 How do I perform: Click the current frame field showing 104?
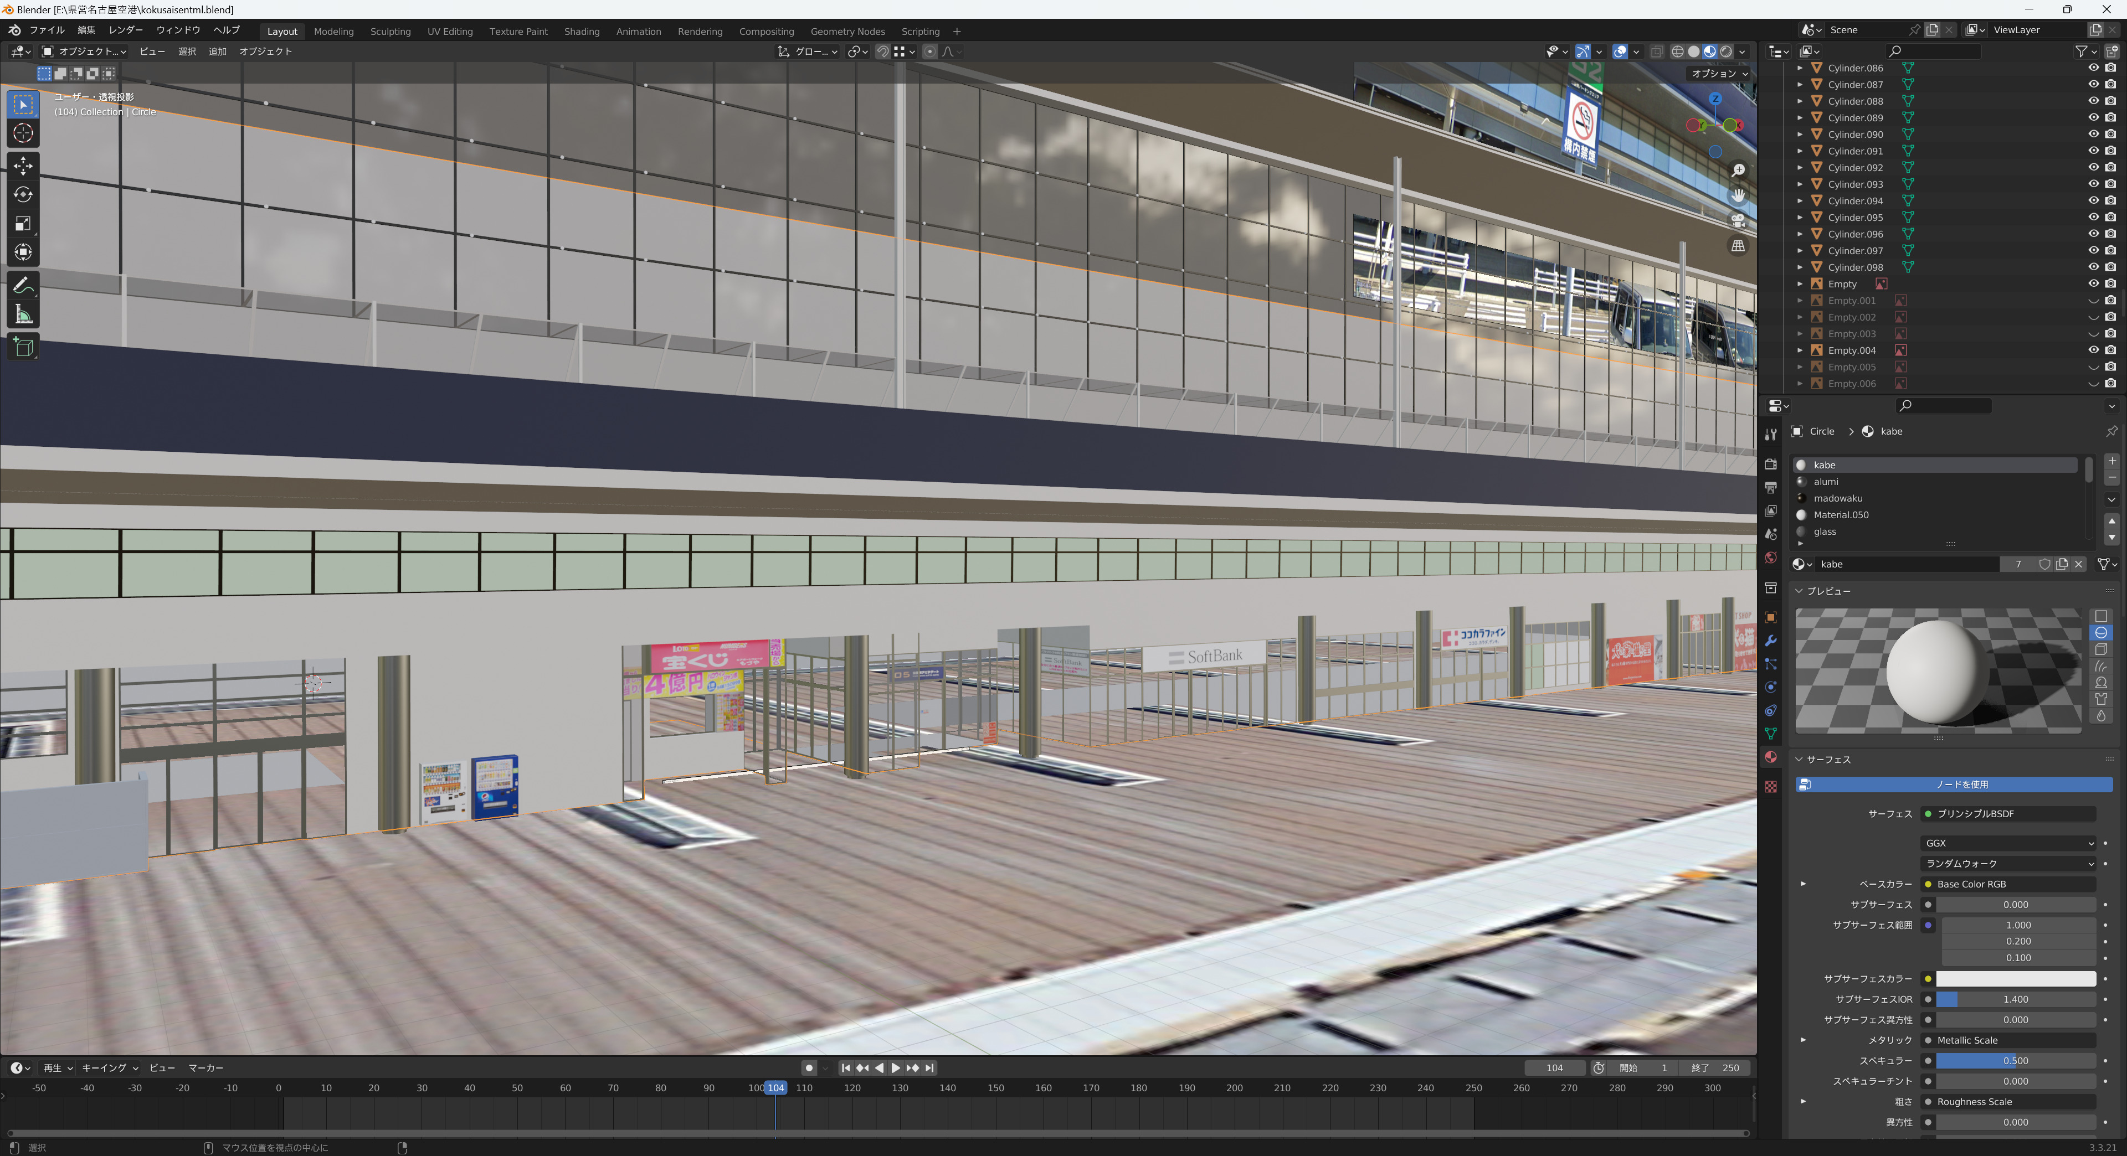pos(1554,1068)
